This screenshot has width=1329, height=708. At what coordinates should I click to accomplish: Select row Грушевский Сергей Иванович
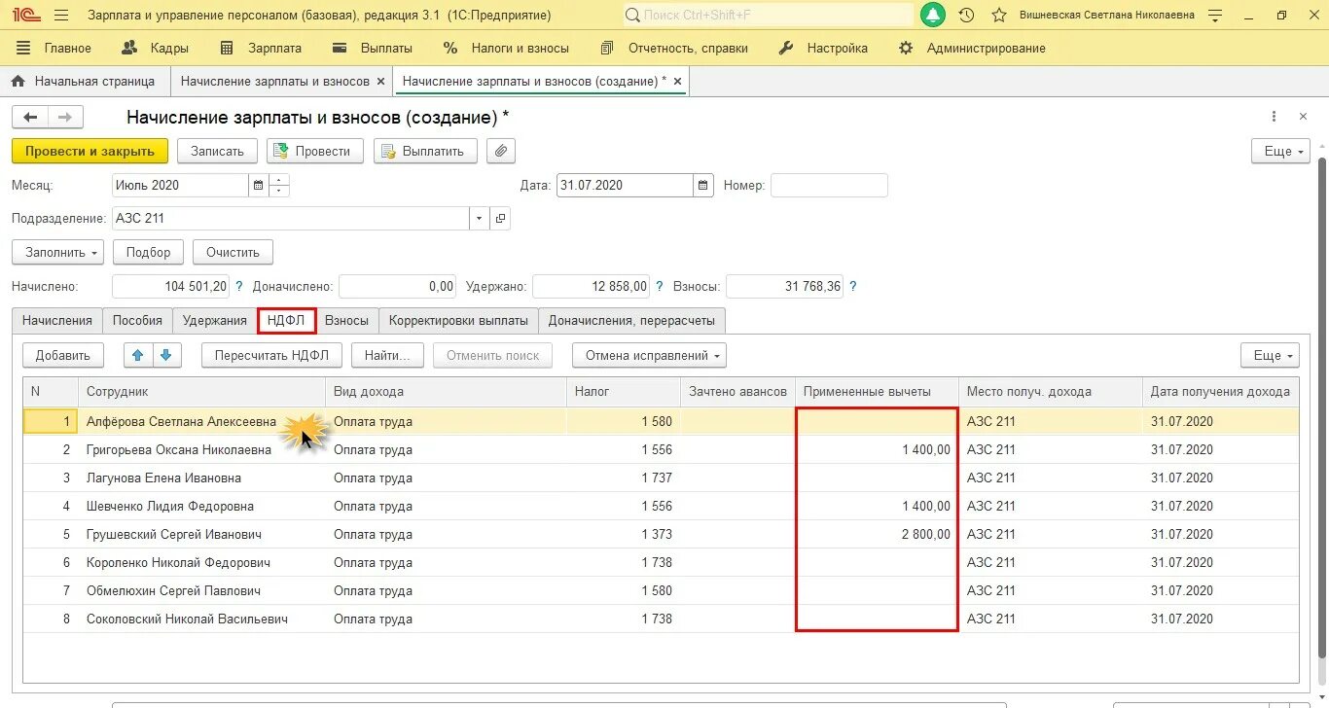tap(661, 534)
